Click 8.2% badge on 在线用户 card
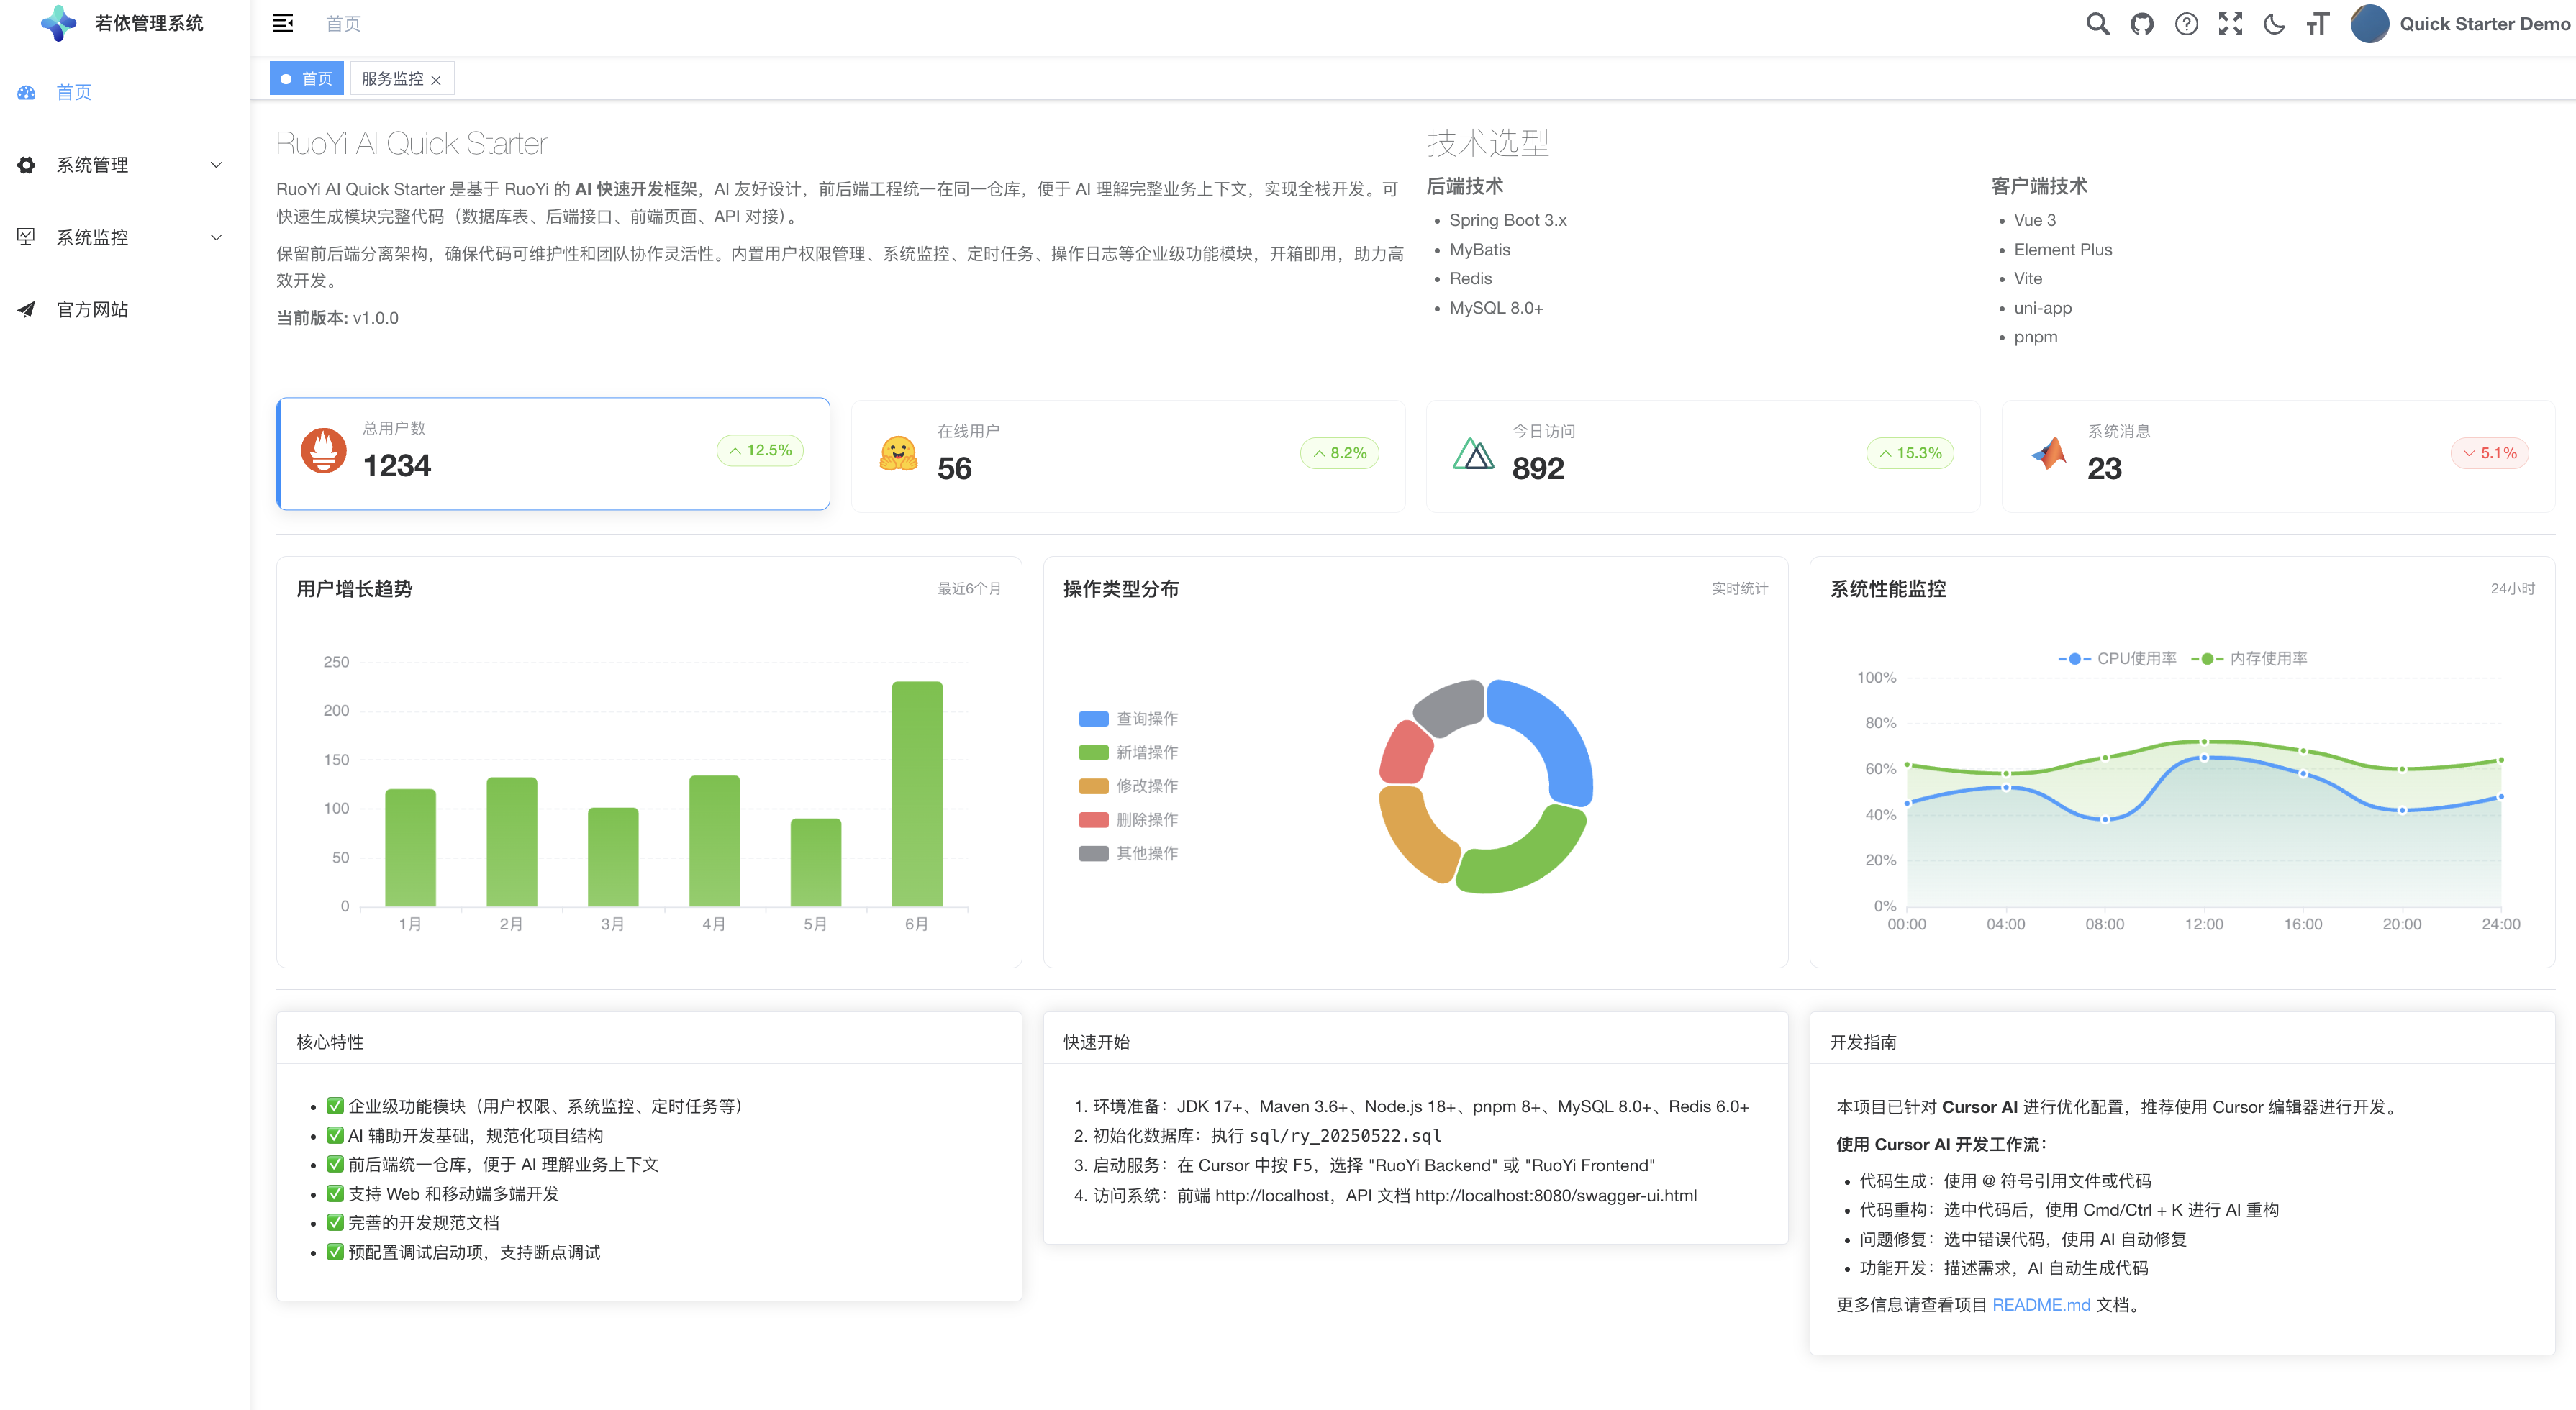 click(1340, 453)
